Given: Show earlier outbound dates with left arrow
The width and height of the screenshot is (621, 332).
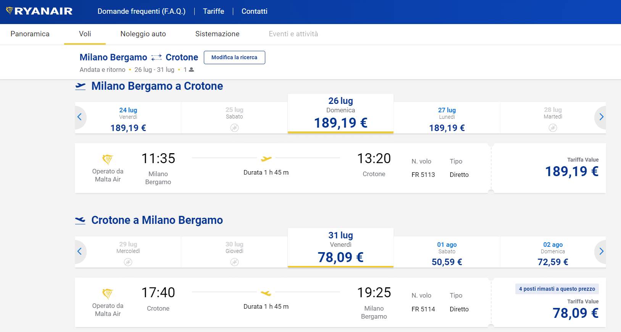Looking at the screenshot, I should click(x=80, y=117).
